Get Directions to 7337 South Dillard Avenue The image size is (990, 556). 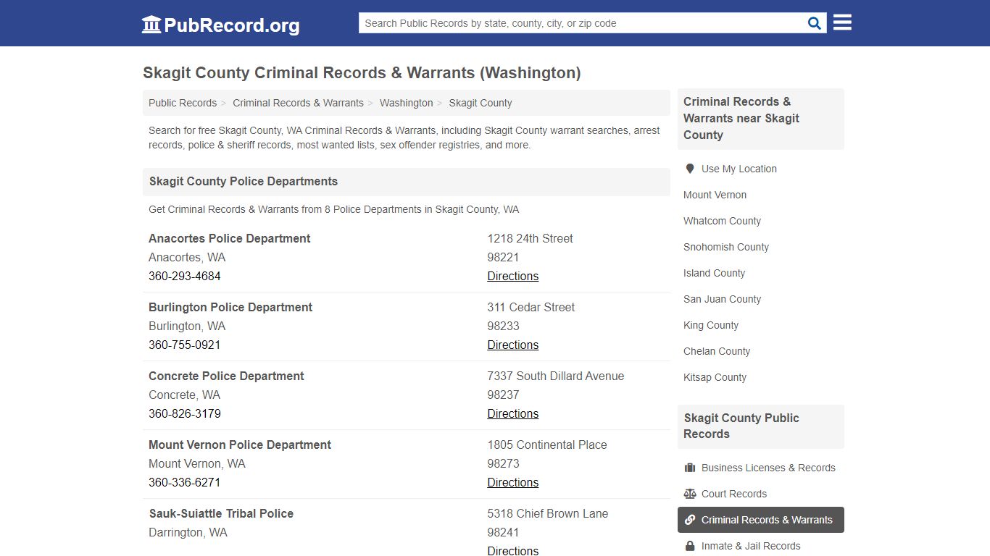tap(513, 413)
